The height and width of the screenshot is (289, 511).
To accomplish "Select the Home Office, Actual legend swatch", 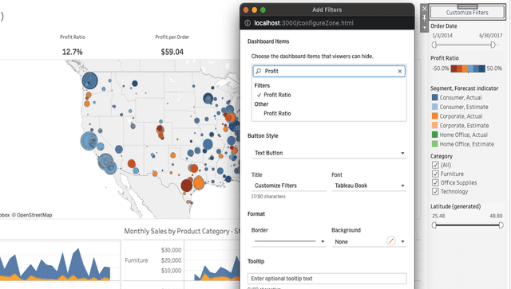I will point(434,135).
